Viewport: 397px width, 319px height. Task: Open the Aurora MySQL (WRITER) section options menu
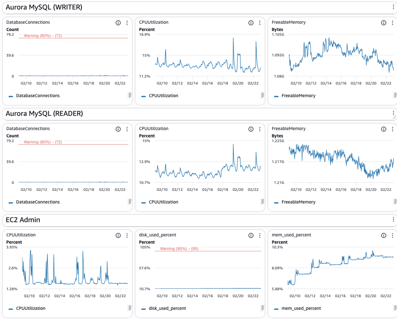coord(393,7)
